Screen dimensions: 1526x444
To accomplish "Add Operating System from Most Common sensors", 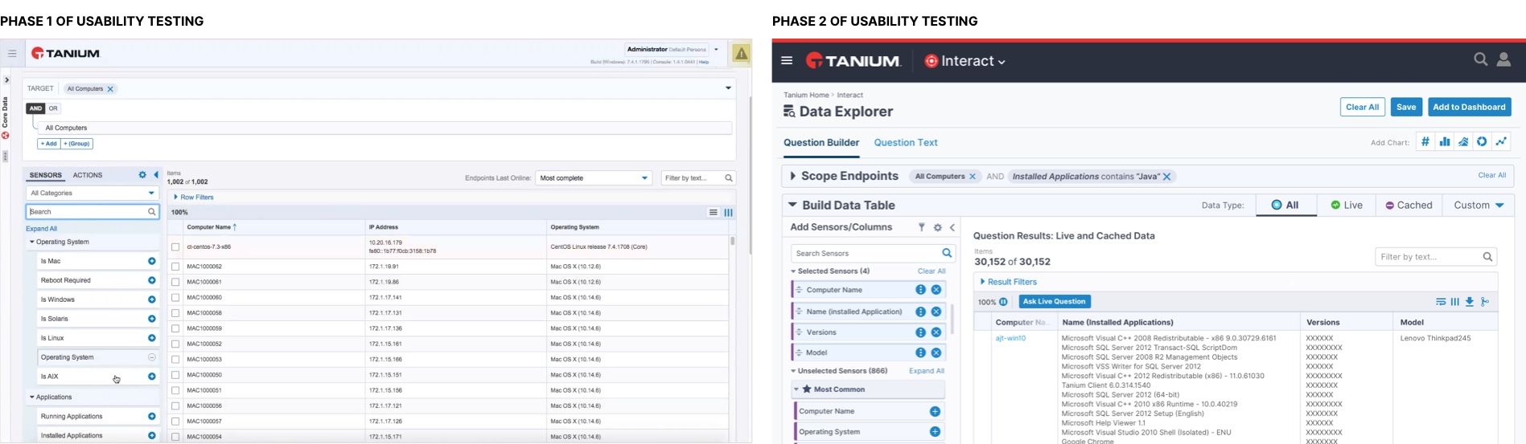I will pyautogui.click(x=935, y=431).
